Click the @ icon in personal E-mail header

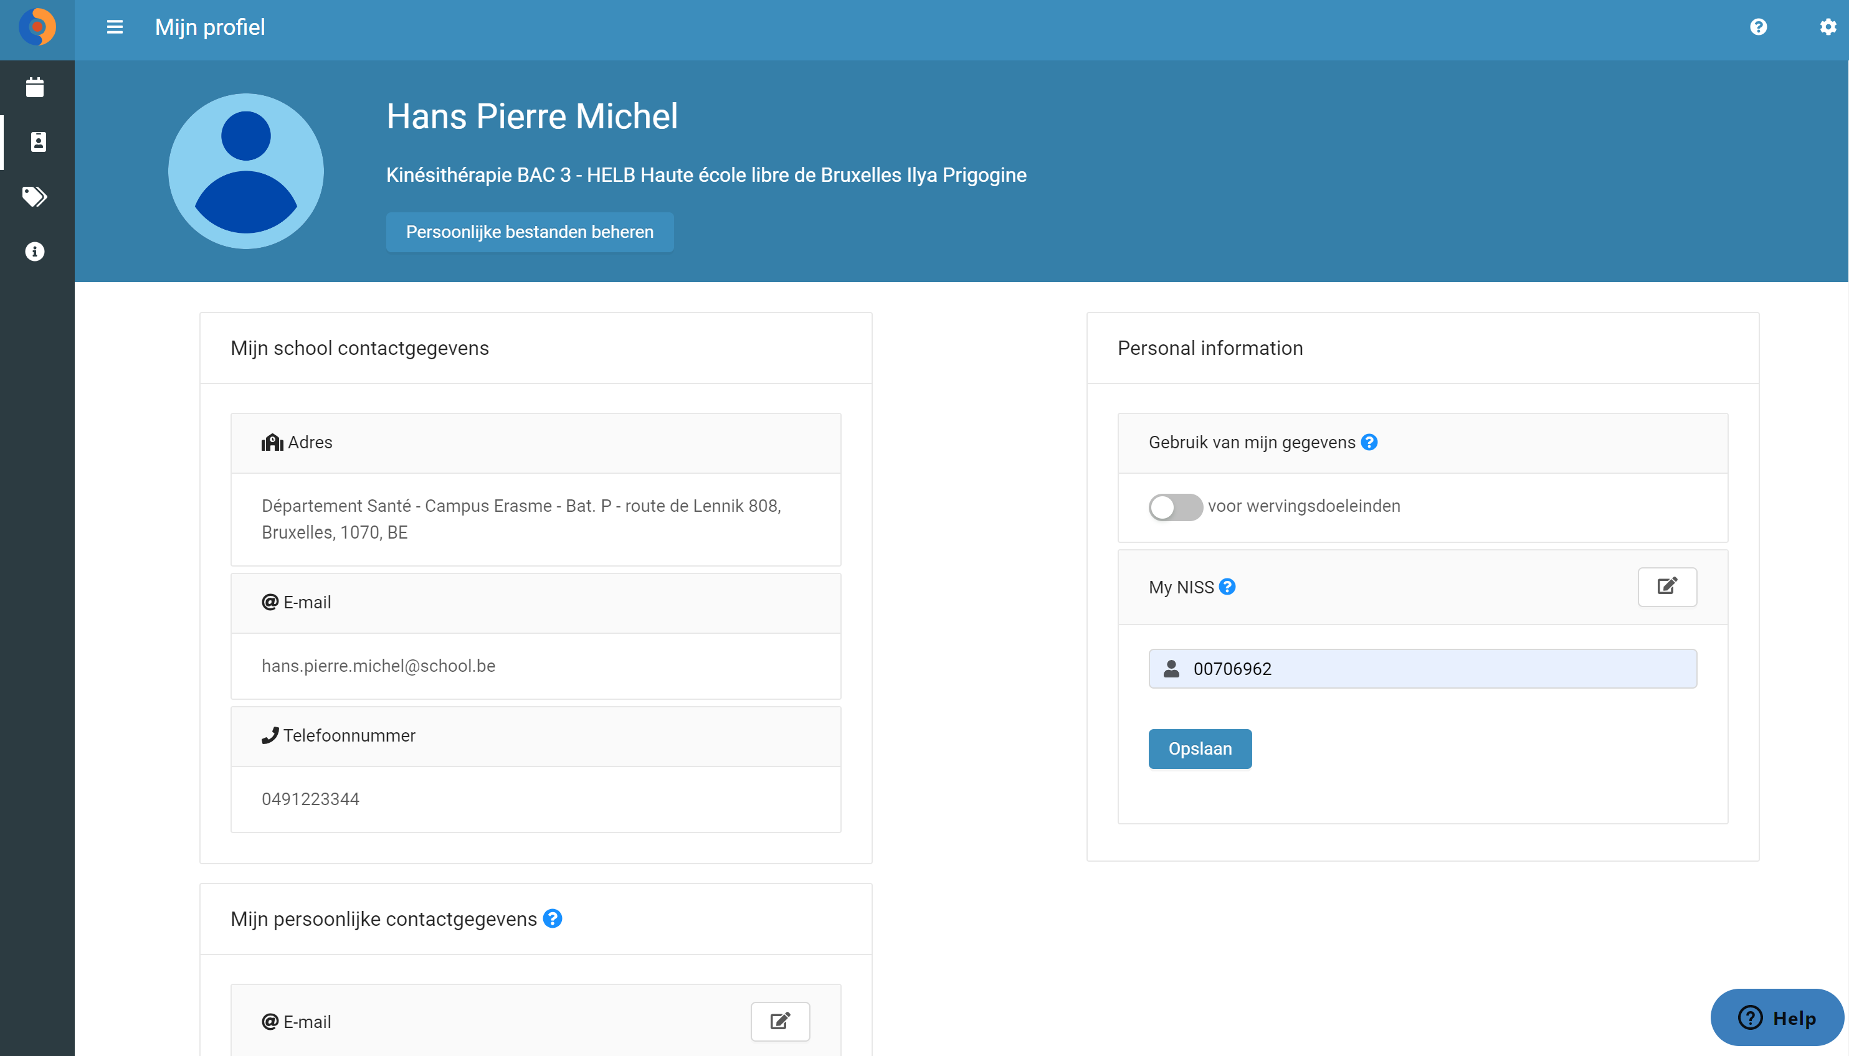click(x=270, y=1022)
